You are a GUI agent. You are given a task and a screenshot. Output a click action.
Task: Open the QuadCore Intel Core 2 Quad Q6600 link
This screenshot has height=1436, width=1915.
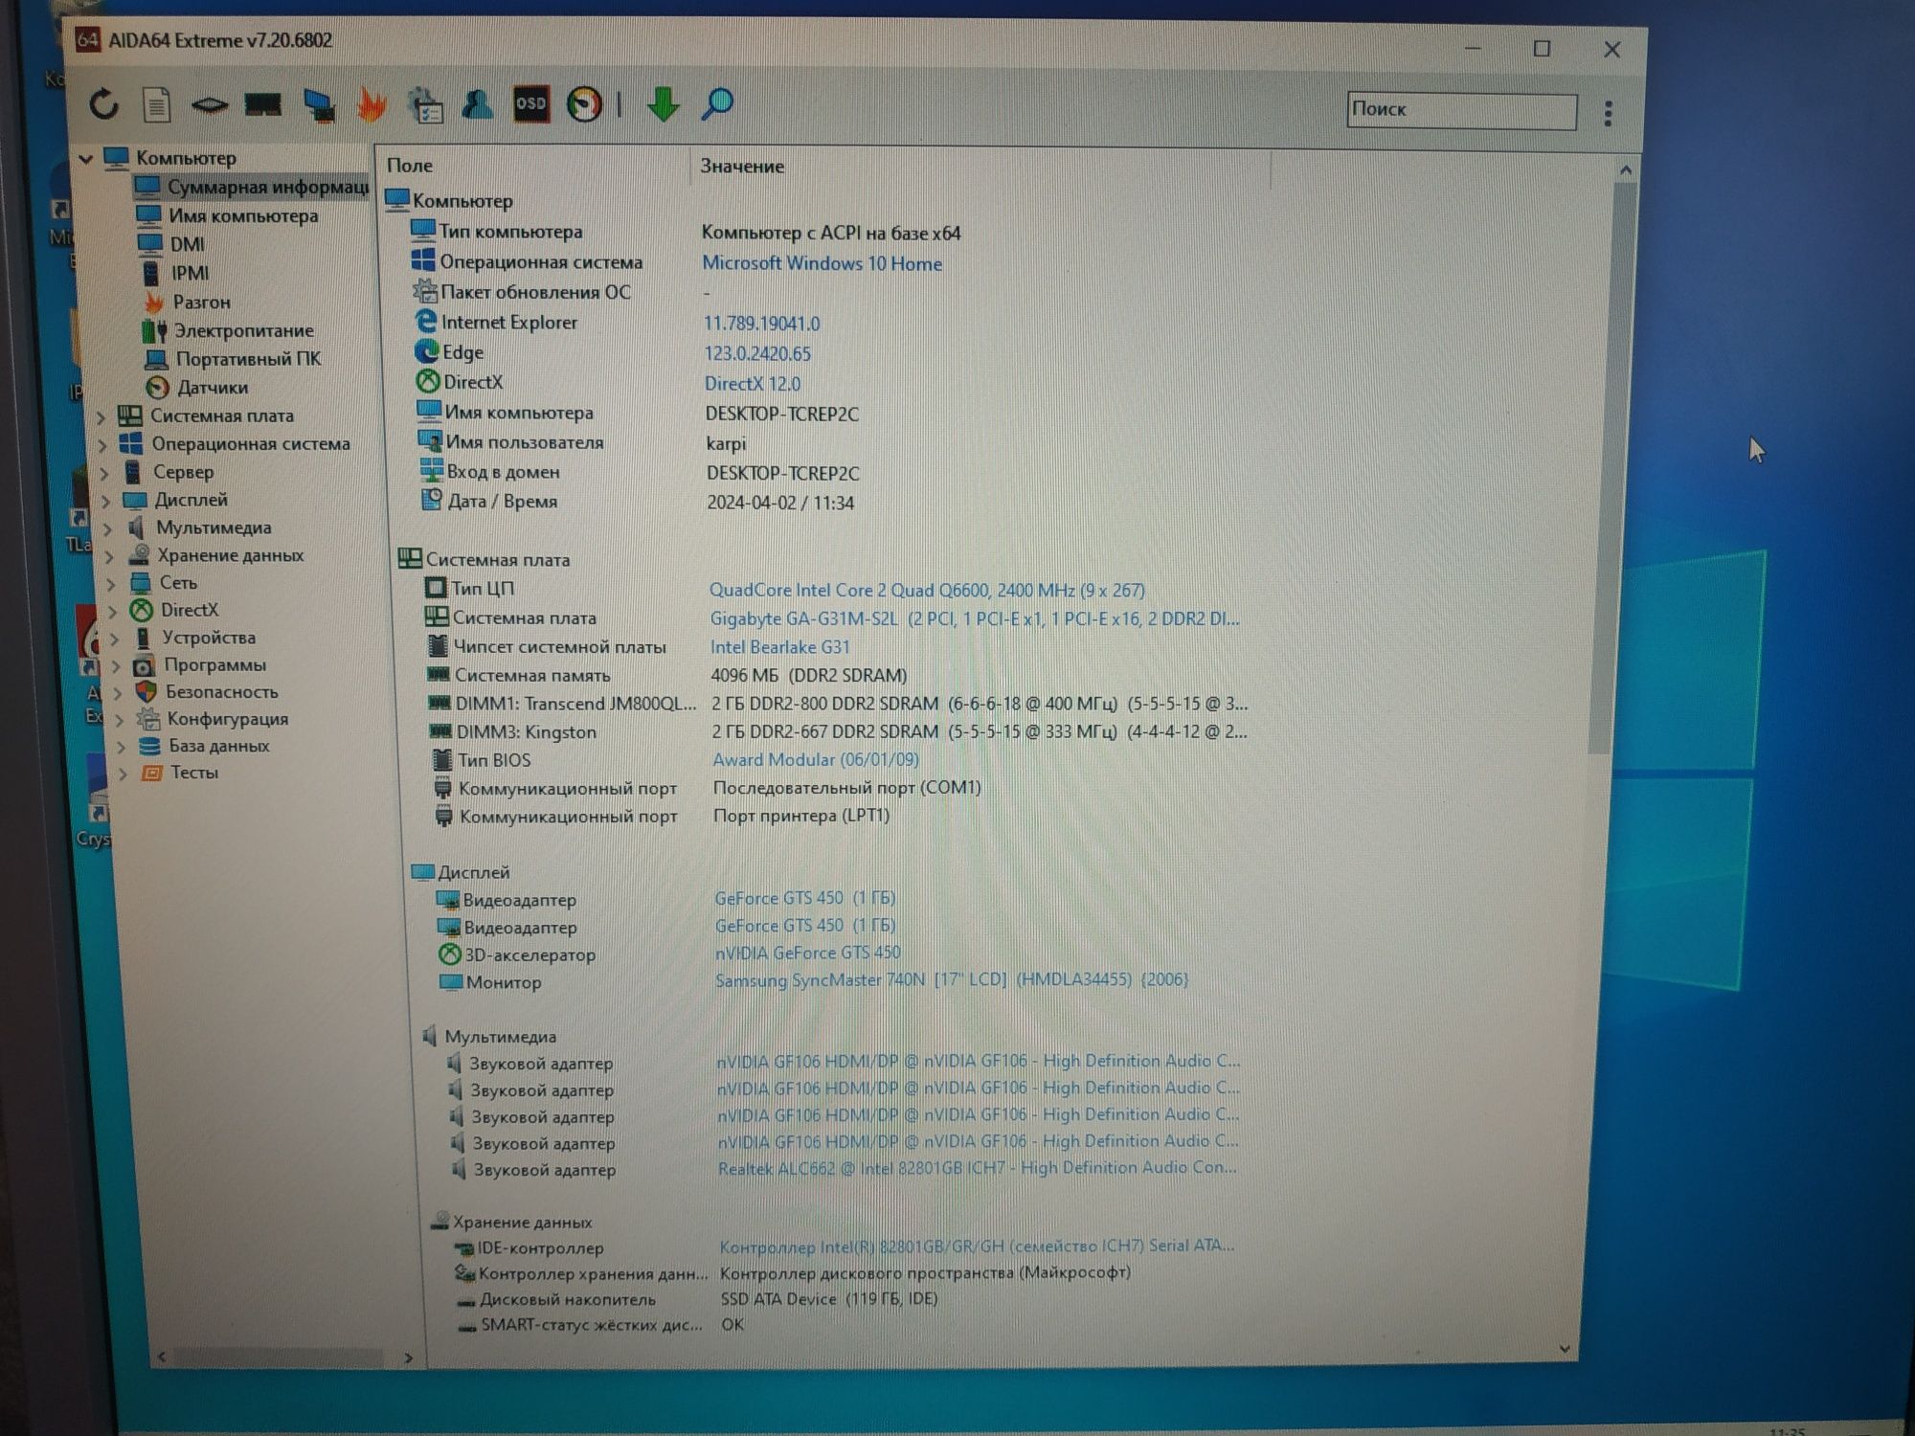click(927, 591)
